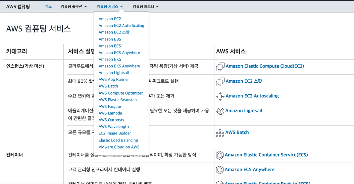Expand the 컴퓨팅 솔루션 dropdown
The image size is (354, 184).
click(x=73, y=7)
